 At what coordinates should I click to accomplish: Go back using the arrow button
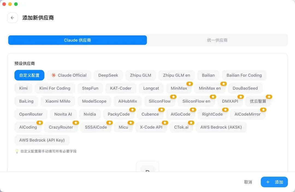pyautogui.click(x=12, y=18)
